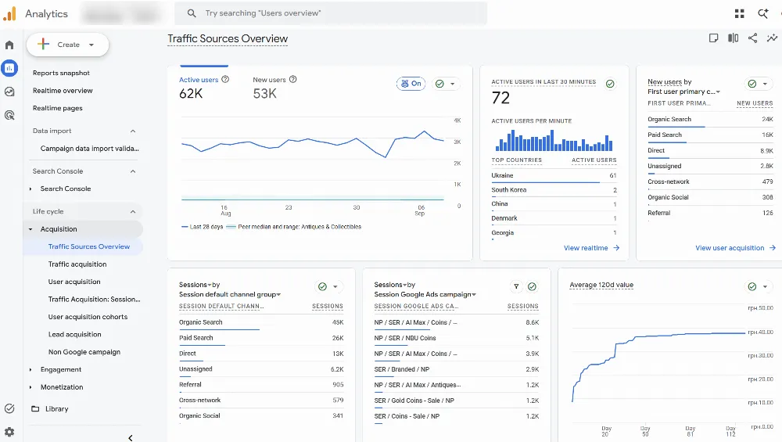782x442 pixels.
Task: Open Traffic acquisition report
Action: [x=77, y=264]
